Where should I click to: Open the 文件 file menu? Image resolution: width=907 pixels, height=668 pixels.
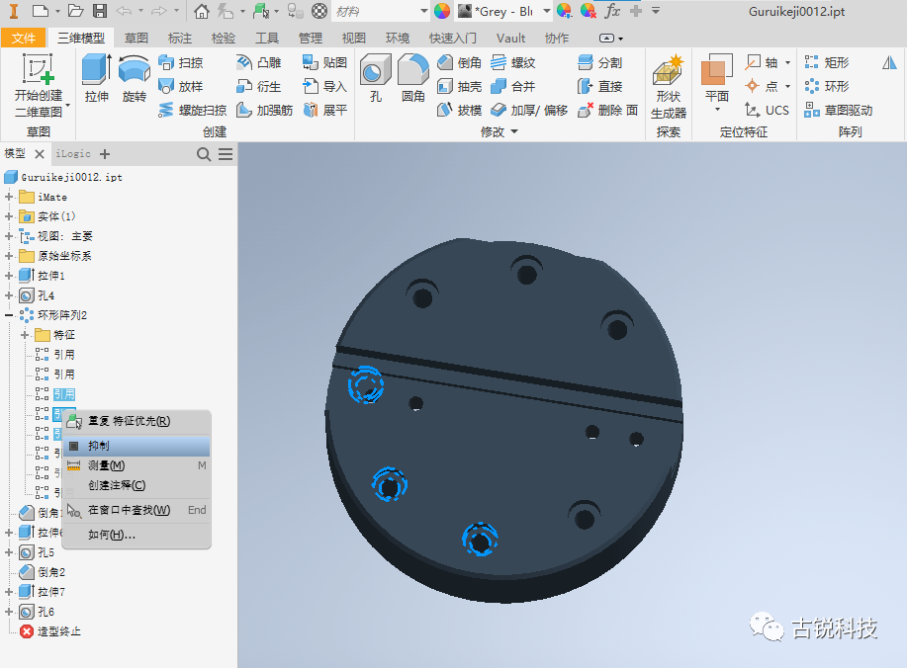[x=23, y=39]
